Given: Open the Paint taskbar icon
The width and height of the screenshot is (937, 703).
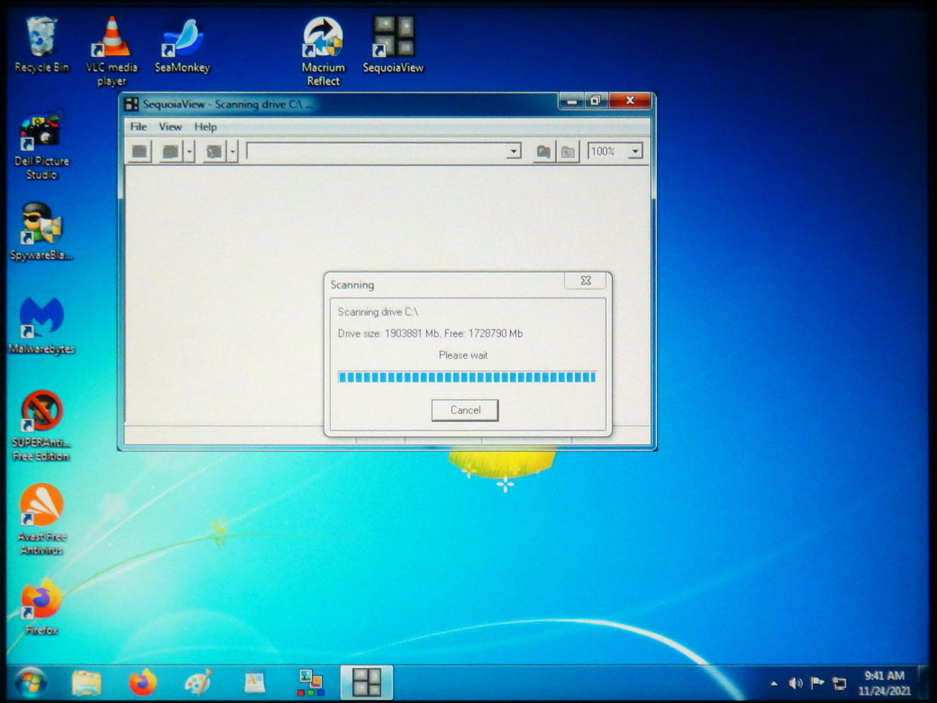Looking at the screenshot, I should pos(198,682).
